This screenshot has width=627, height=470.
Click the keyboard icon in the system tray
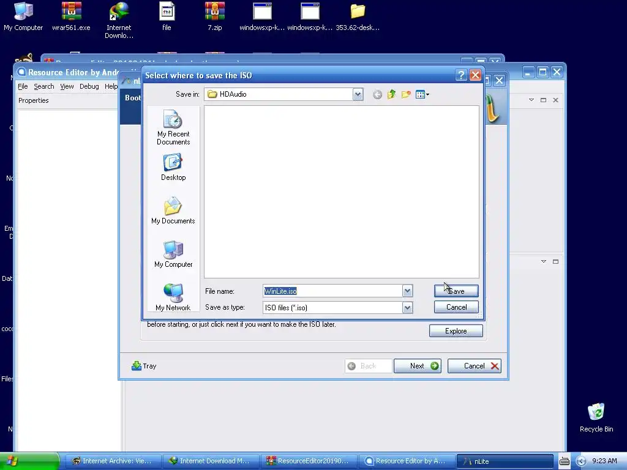click(x=564, y=461)
